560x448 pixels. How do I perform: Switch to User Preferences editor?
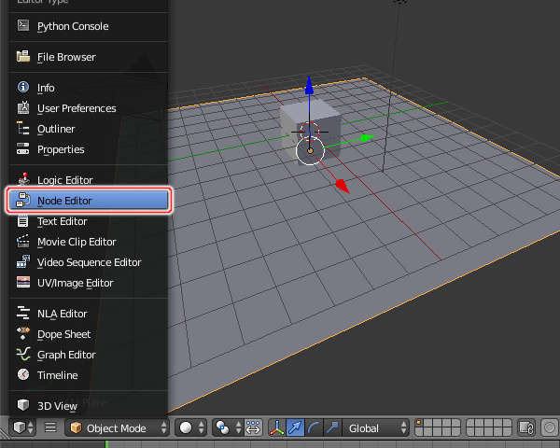76,108
